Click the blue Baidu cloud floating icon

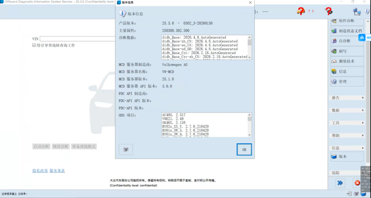click(x=362, y=37)
